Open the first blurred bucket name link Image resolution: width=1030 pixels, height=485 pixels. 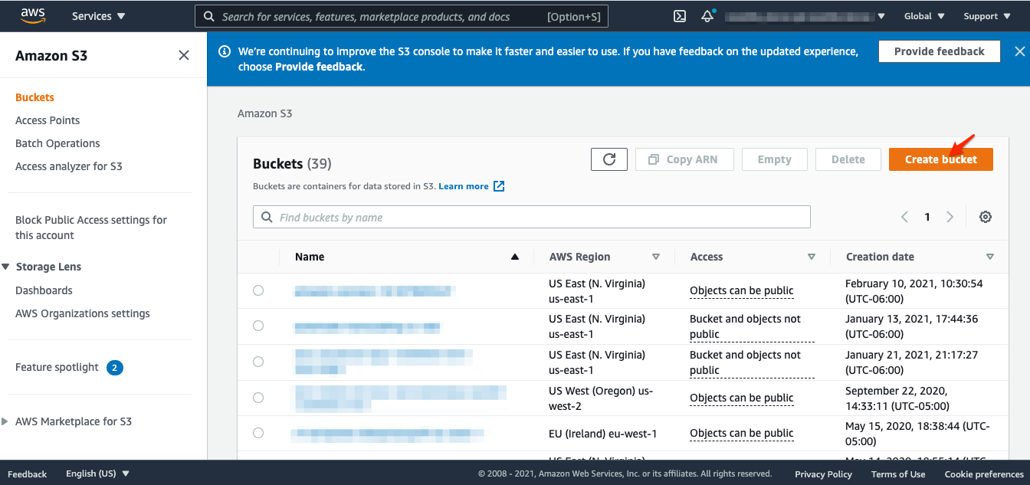[376, 290]
